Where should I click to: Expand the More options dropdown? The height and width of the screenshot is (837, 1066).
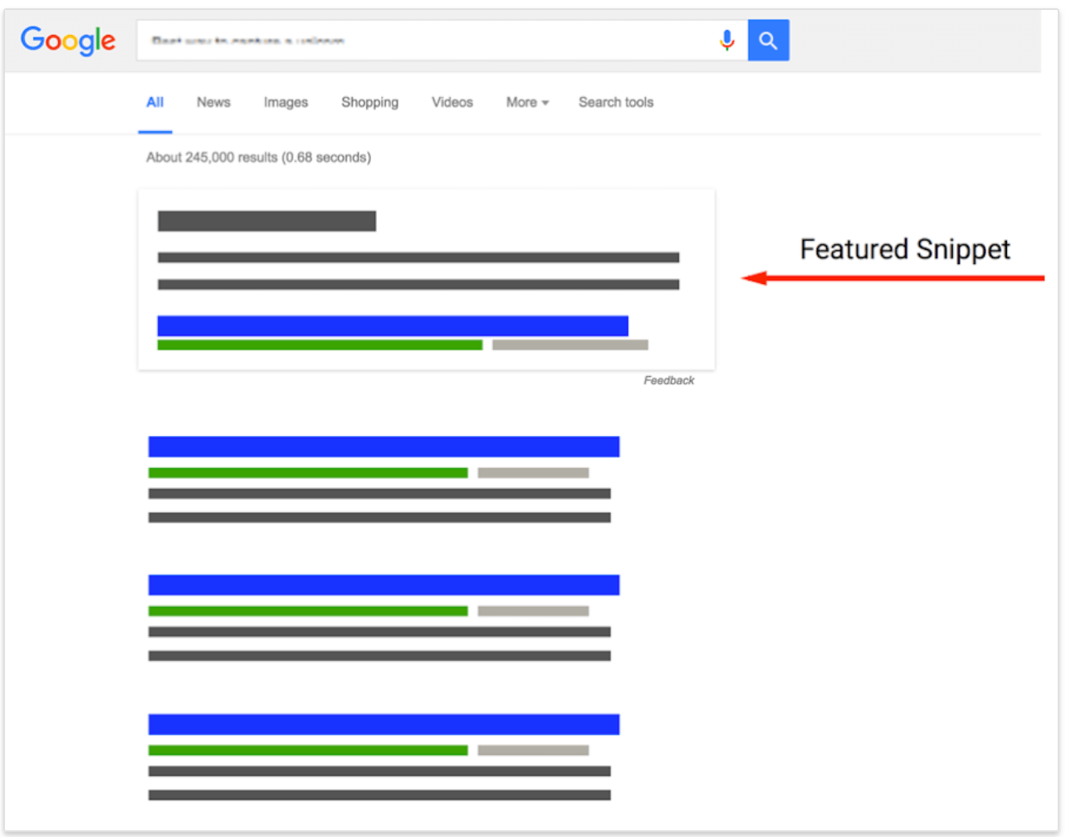click(x=526, y=102)
